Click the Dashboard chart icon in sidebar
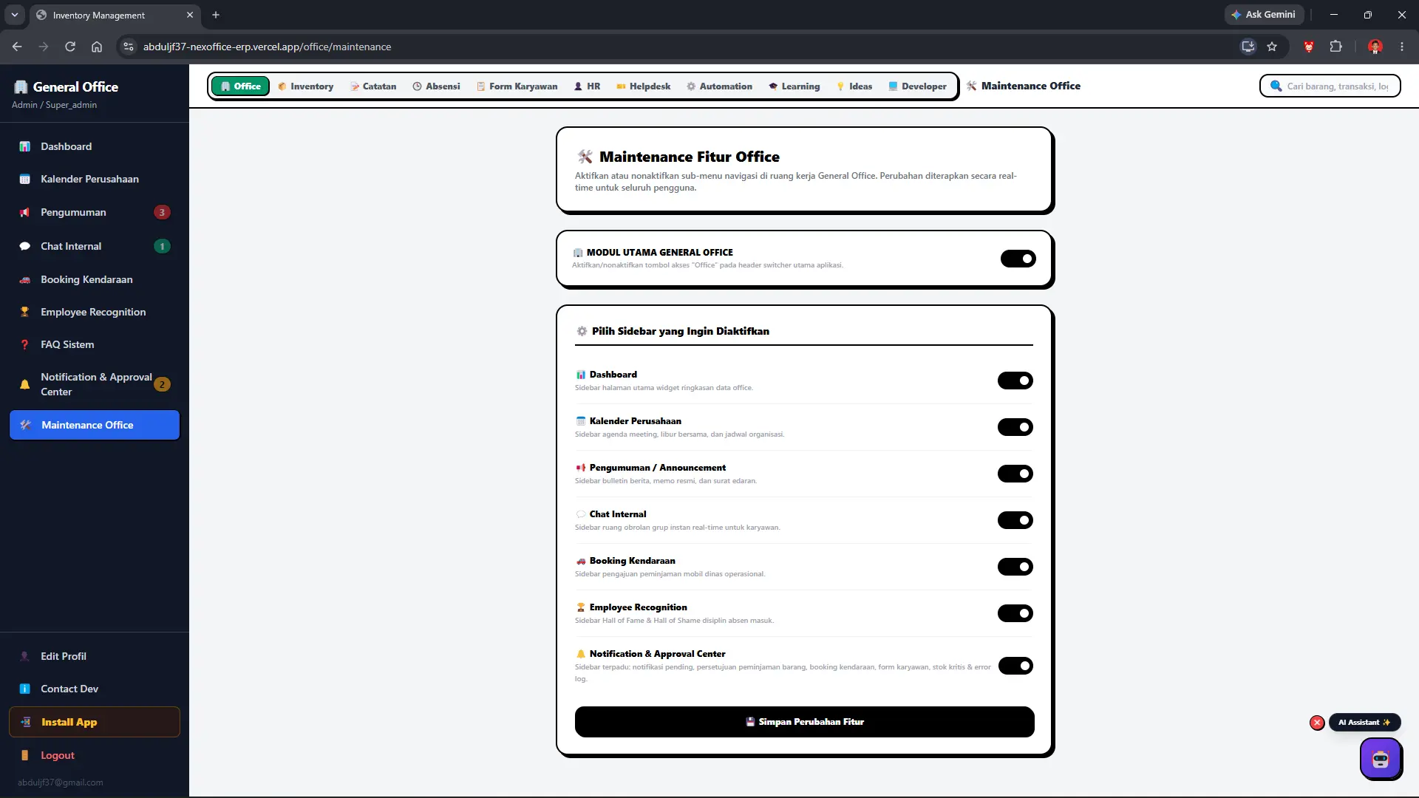1419x798 pixels. pyautogui.click(x=24, y=146)
